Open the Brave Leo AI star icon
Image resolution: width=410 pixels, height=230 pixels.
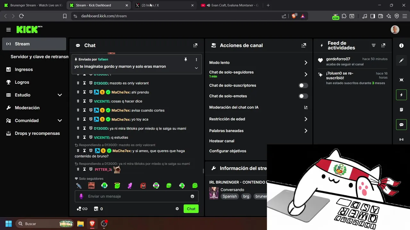[389, 16]
